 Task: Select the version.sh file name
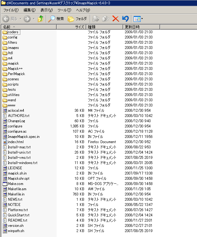[x=16, y=226]
